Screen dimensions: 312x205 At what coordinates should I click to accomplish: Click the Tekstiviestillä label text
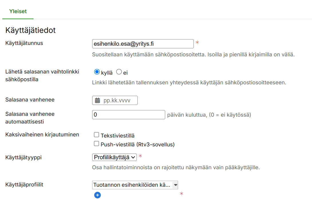click(117, 136)
